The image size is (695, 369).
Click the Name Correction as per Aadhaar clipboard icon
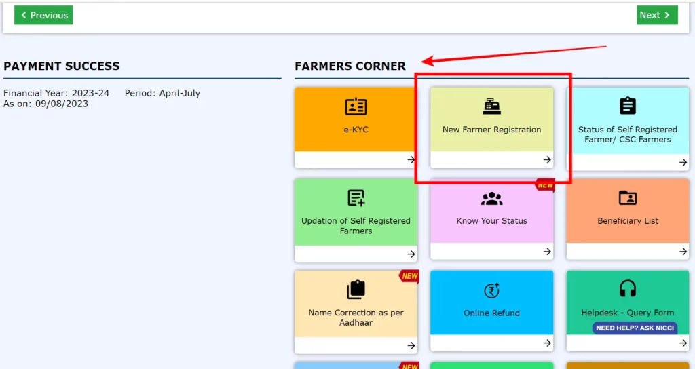[356, 290]
